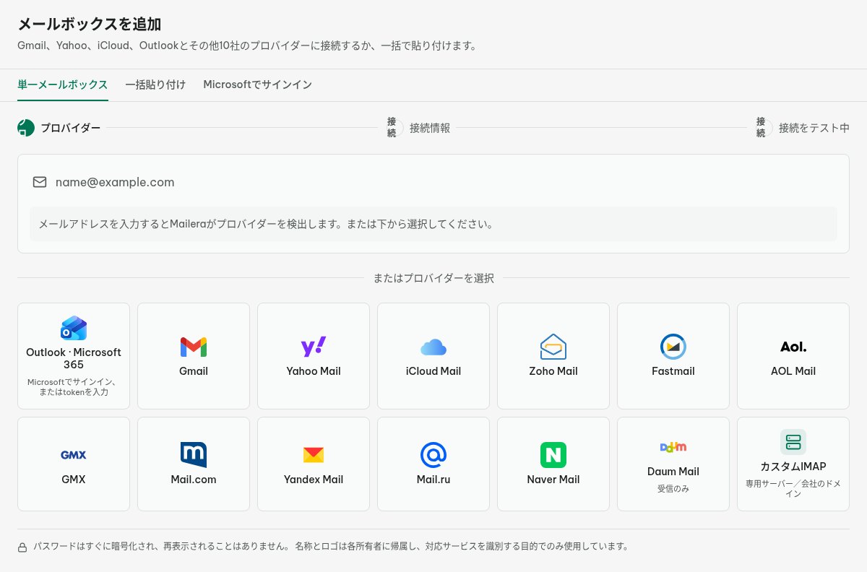
Task: Click the AOL Mail label
Action: pyautogui.click(x=793, y=371)
